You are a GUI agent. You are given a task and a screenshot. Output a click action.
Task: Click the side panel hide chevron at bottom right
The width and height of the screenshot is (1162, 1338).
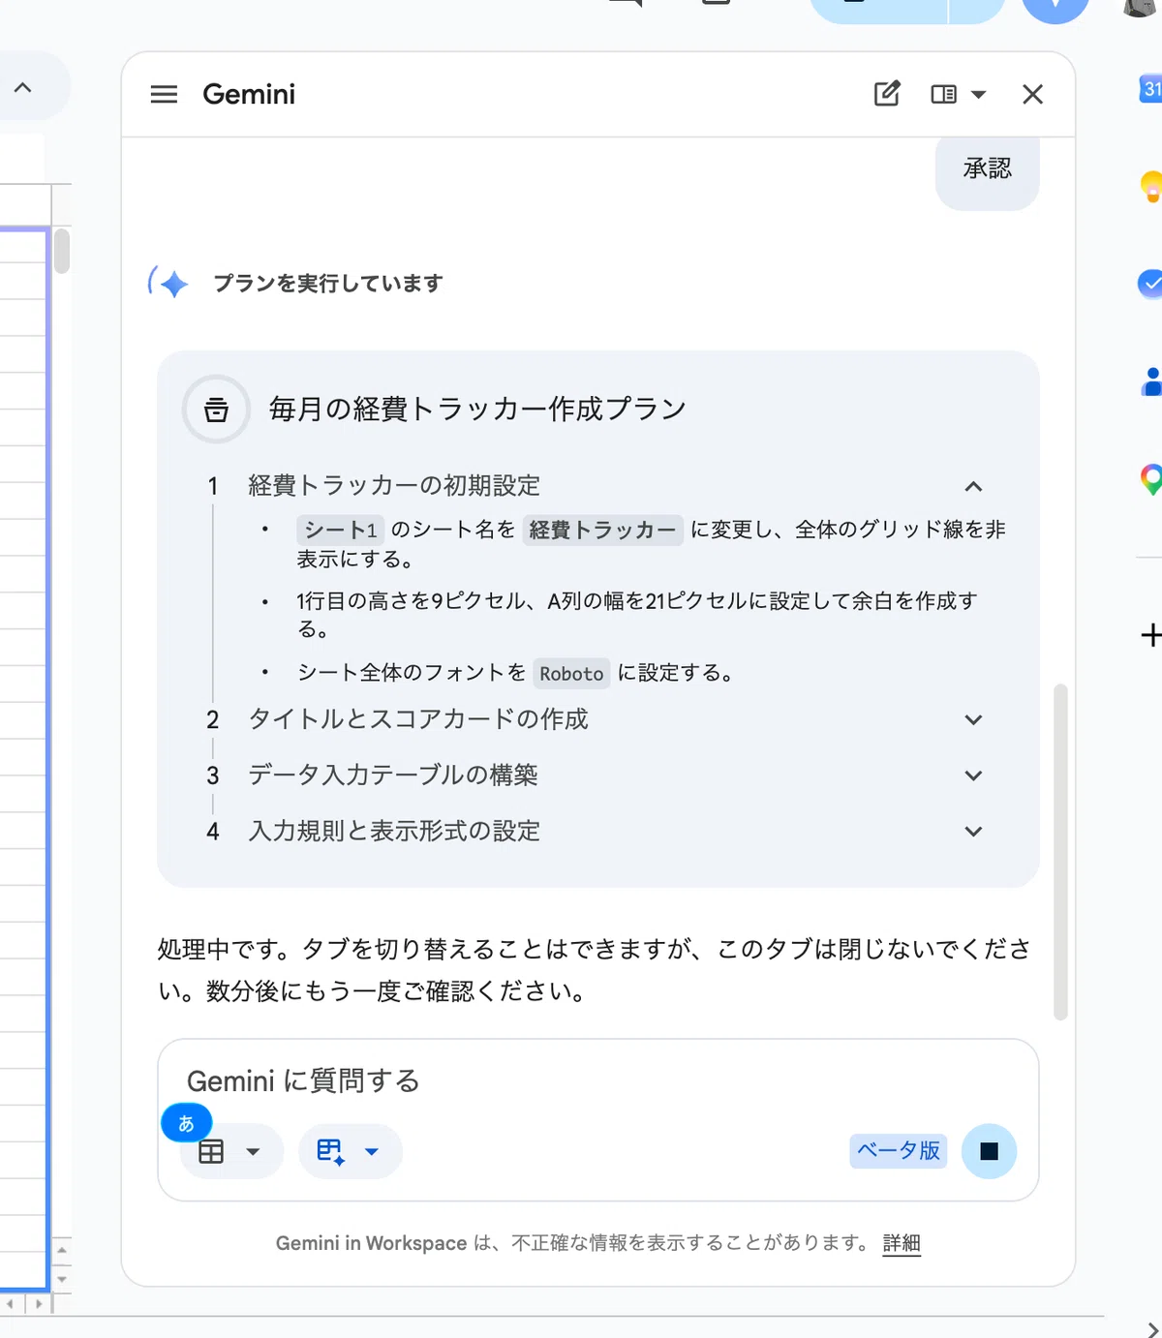(x=1151, y=1329)
